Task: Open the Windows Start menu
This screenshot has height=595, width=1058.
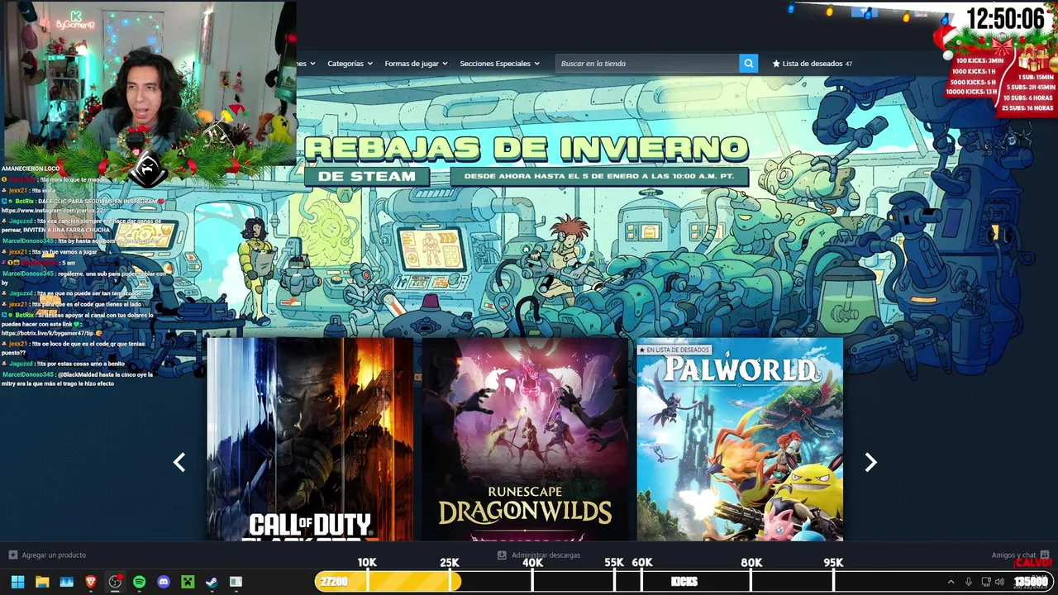Action: pyautogui.click(x=17, y=582)
